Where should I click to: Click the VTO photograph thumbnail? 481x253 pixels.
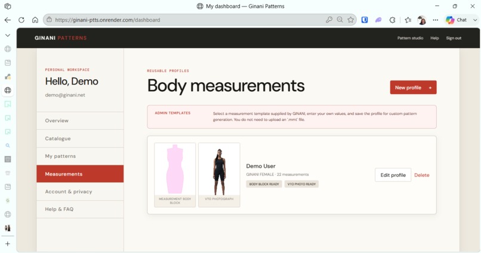[219, 174]
